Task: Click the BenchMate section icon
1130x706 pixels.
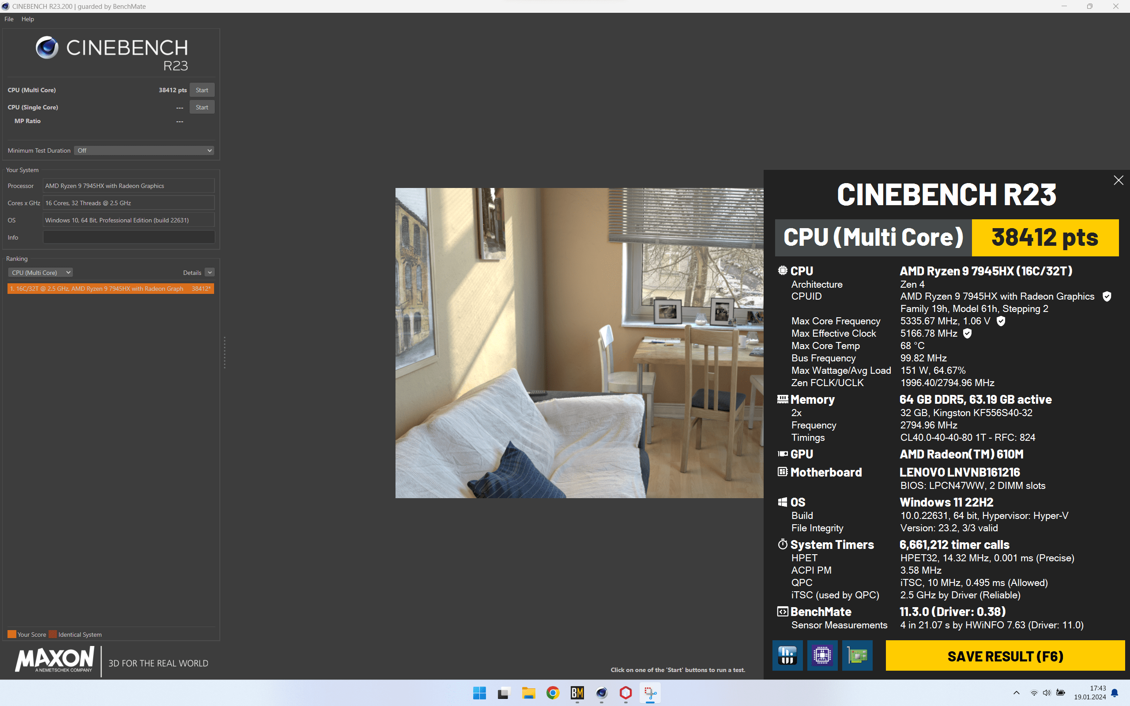Action: [x=783, y=611]
